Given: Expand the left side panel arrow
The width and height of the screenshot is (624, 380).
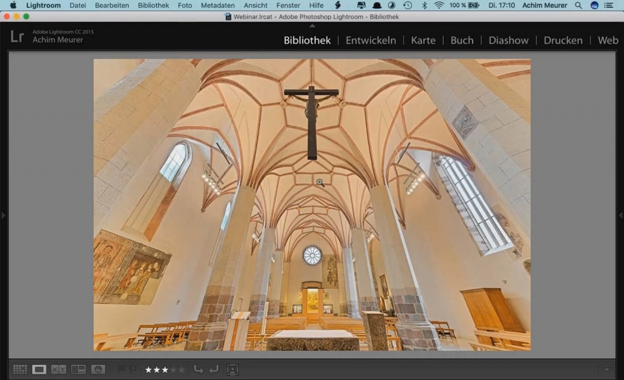Looking at the screenshot, I should click(x=3, y=215).
